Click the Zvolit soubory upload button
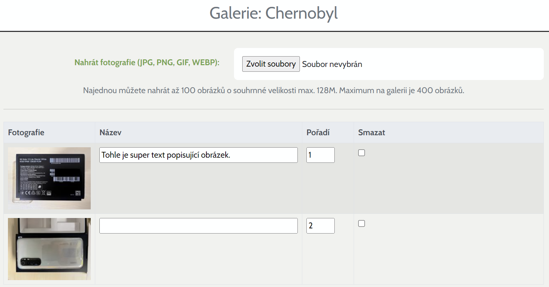This screenshot has width=549, height=287. click(x=271, y=64)
